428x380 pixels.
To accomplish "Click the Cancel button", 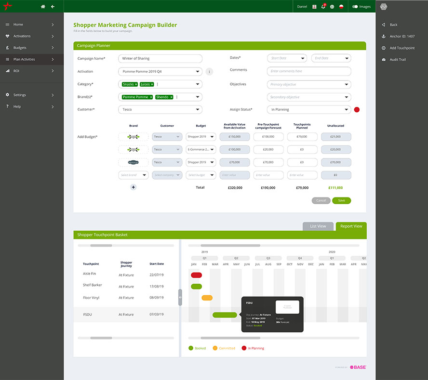I will tap(321, 200).
